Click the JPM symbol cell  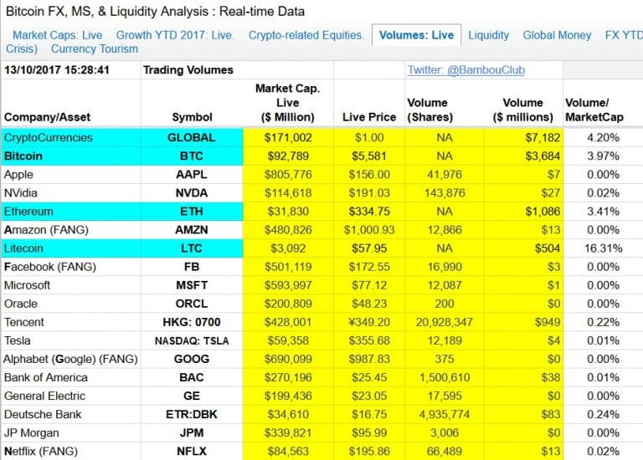(192, 432)
